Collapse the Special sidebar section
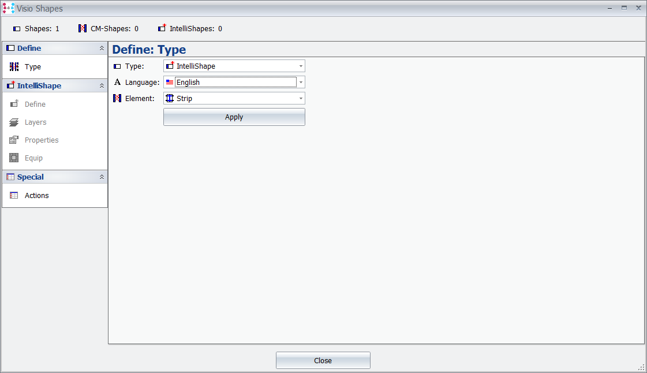 click(102, 177)
